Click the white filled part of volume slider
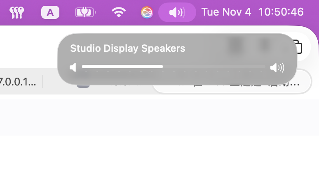The width and height of the screenshot is (319, 189). pyautogui.click(x=122, y=67)
